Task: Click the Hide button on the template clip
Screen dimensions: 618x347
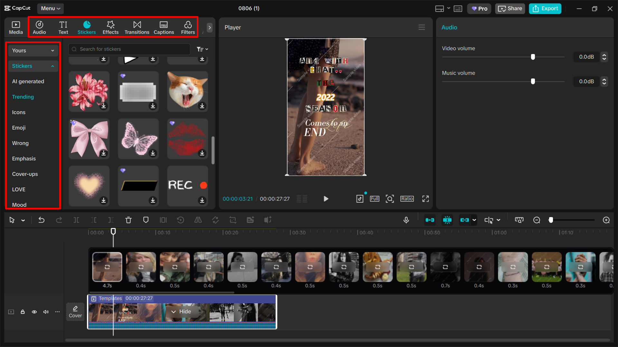Action: coord(182,311)
